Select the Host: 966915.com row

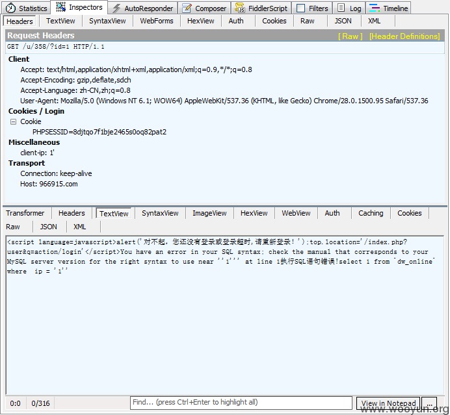(49, 184)
